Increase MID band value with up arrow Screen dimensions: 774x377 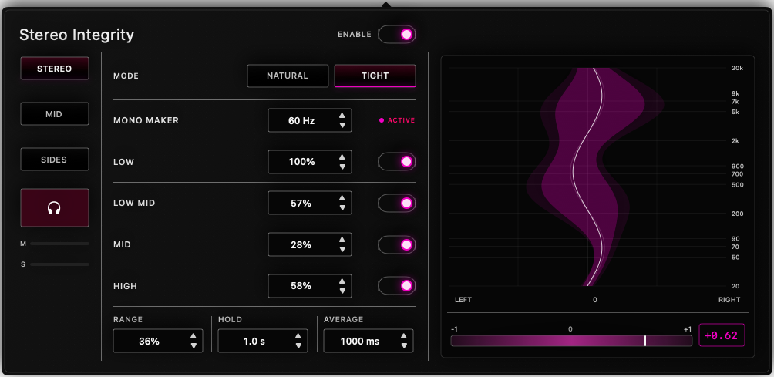click(x=342, y=240)
